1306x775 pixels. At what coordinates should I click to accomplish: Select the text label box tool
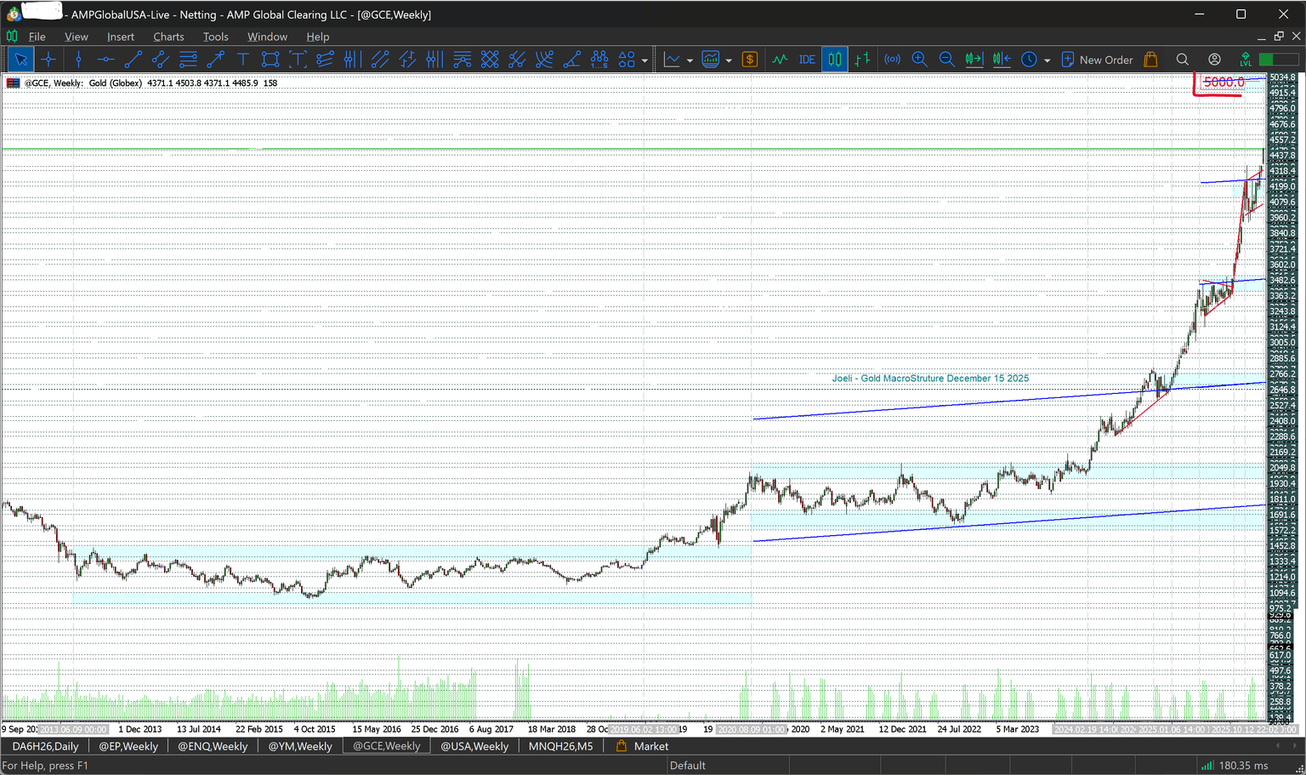tap(298, 60)
